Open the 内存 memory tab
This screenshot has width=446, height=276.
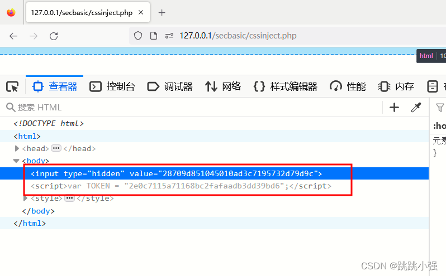(396, 86)
